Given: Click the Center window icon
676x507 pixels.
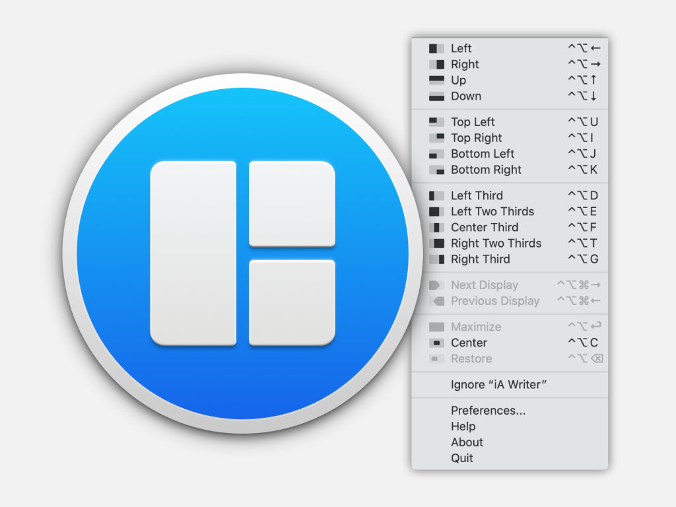Looking at the screenshot, I should [436, 343].
